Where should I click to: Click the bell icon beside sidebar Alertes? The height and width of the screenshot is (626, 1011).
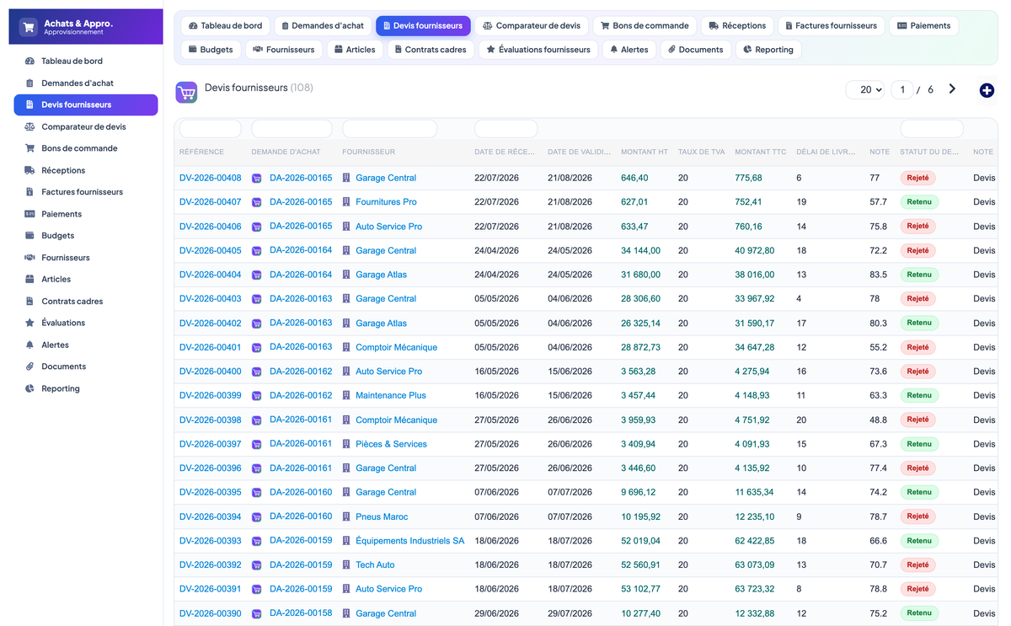[x=30, y=345]
